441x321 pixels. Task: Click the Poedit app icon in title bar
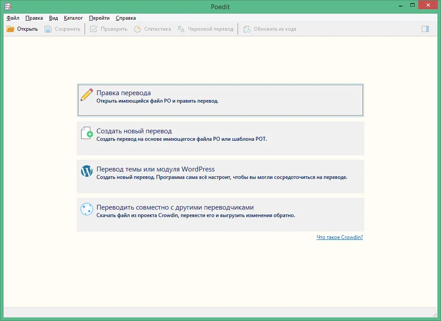click(x=8, y=6)
